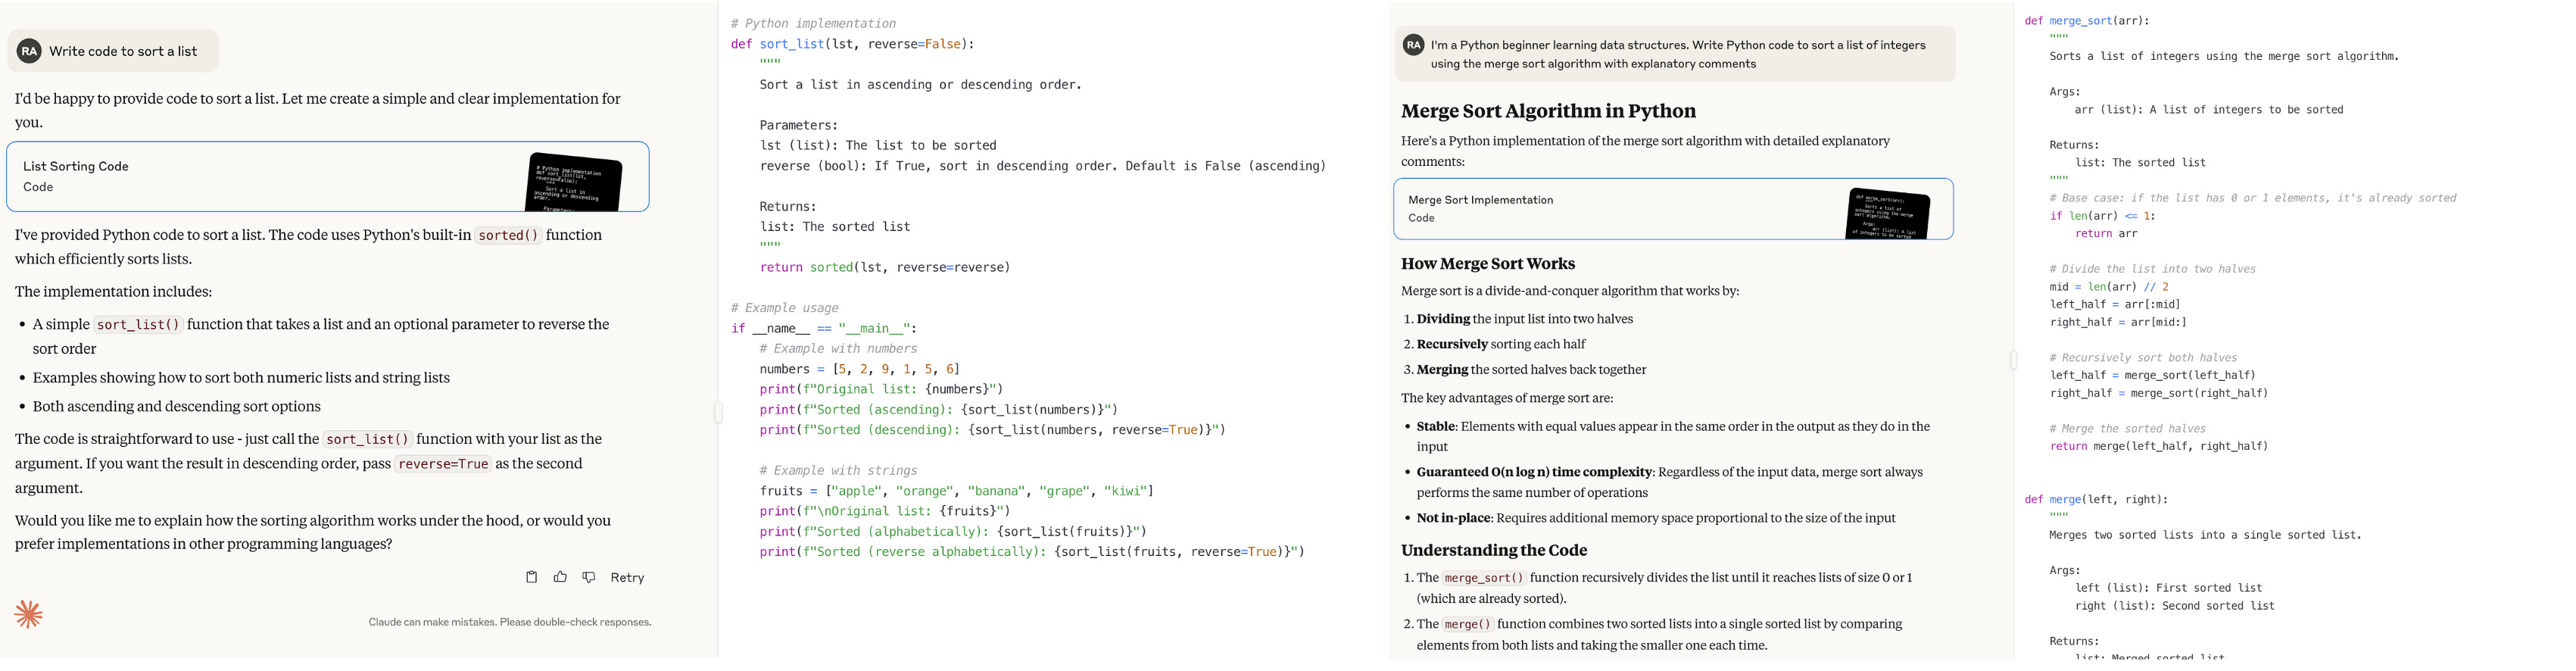Give the response a thumbs up
Screen dimensions: 2576x671
560,577
